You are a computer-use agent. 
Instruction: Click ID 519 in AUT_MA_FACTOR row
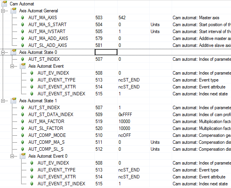click(99, 121)
